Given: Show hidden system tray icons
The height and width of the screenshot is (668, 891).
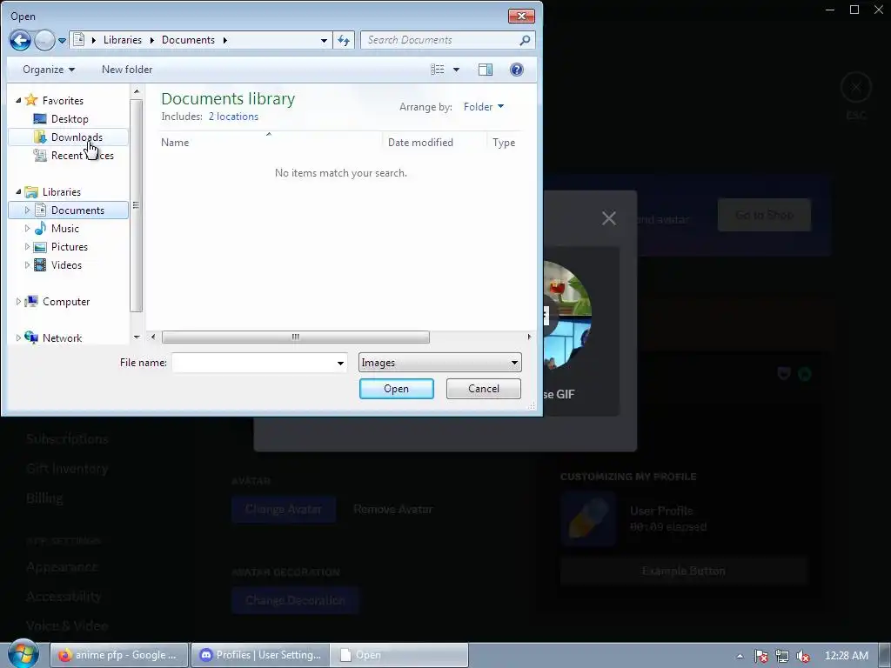Looking at the screenshot, I should click(x=740, y=656).
